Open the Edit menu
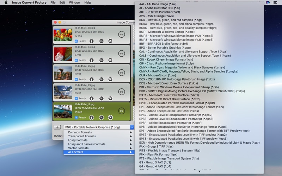 62,2
